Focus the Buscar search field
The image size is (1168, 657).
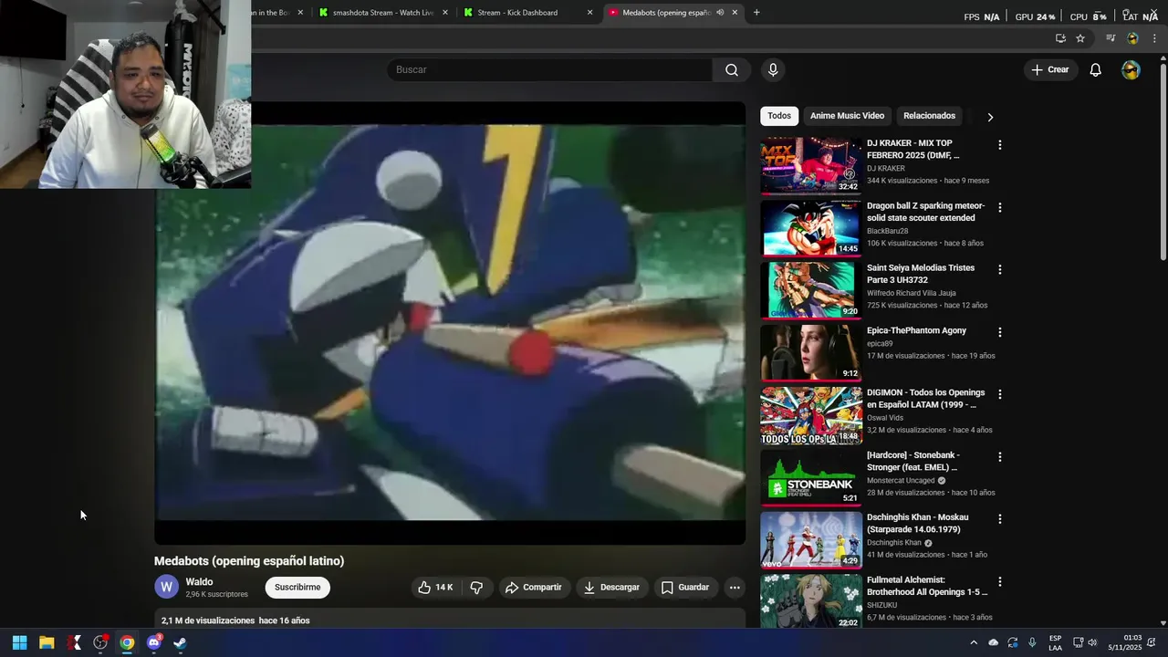549,70
